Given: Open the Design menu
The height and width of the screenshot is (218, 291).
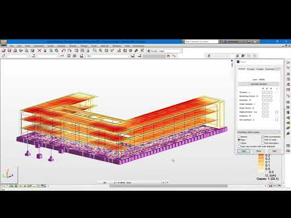Looking at the screenshot, I should tap(84, 46).
